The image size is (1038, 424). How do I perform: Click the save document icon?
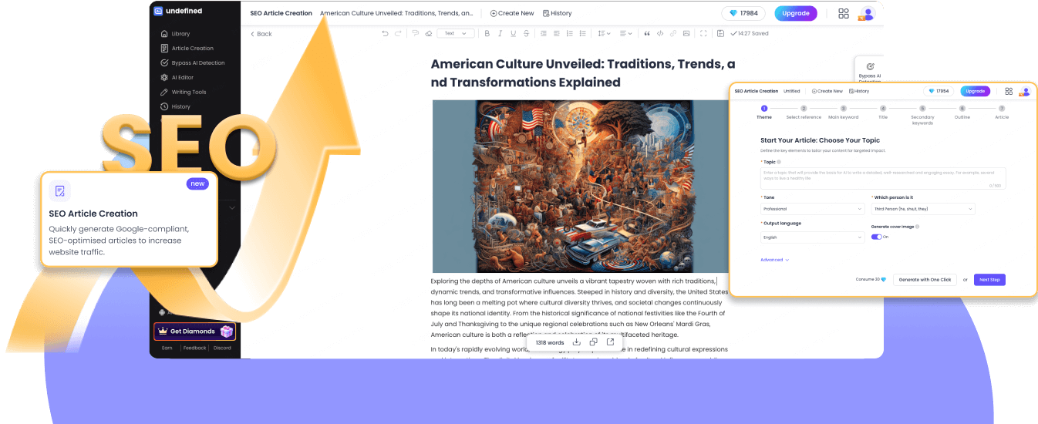click(x=720, y=33)
